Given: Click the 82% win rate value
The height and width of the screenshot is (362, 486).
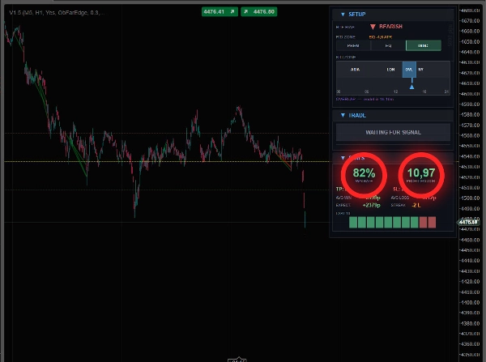Looking at the screenshot, I should (x=364, y=172).
